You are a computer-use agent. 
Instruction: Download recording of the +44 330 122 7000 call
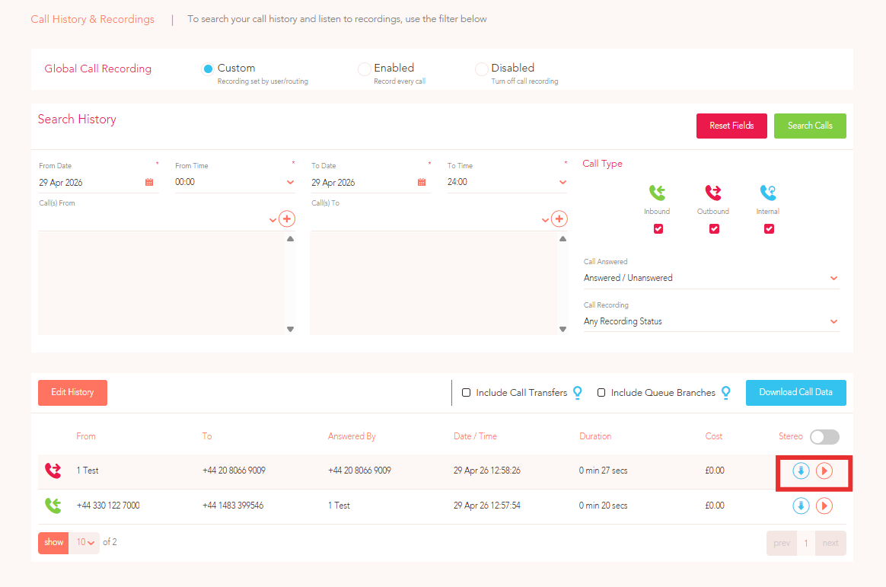click(x=801, y=506)
